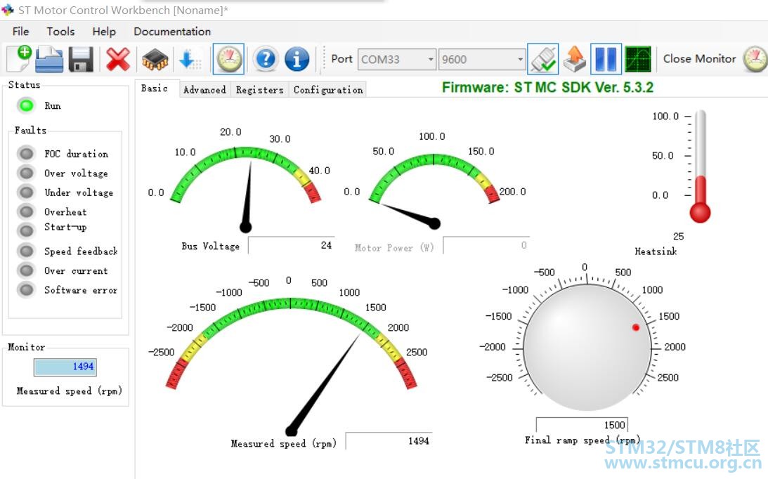Click the Heatsink thermometer gauge

pyautogui.click(x=700, y=166)
